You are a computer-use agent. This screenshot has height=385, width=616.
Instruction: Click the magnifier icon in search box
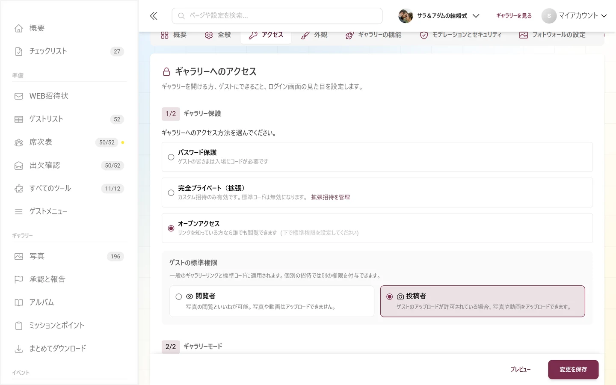(181, 16)
